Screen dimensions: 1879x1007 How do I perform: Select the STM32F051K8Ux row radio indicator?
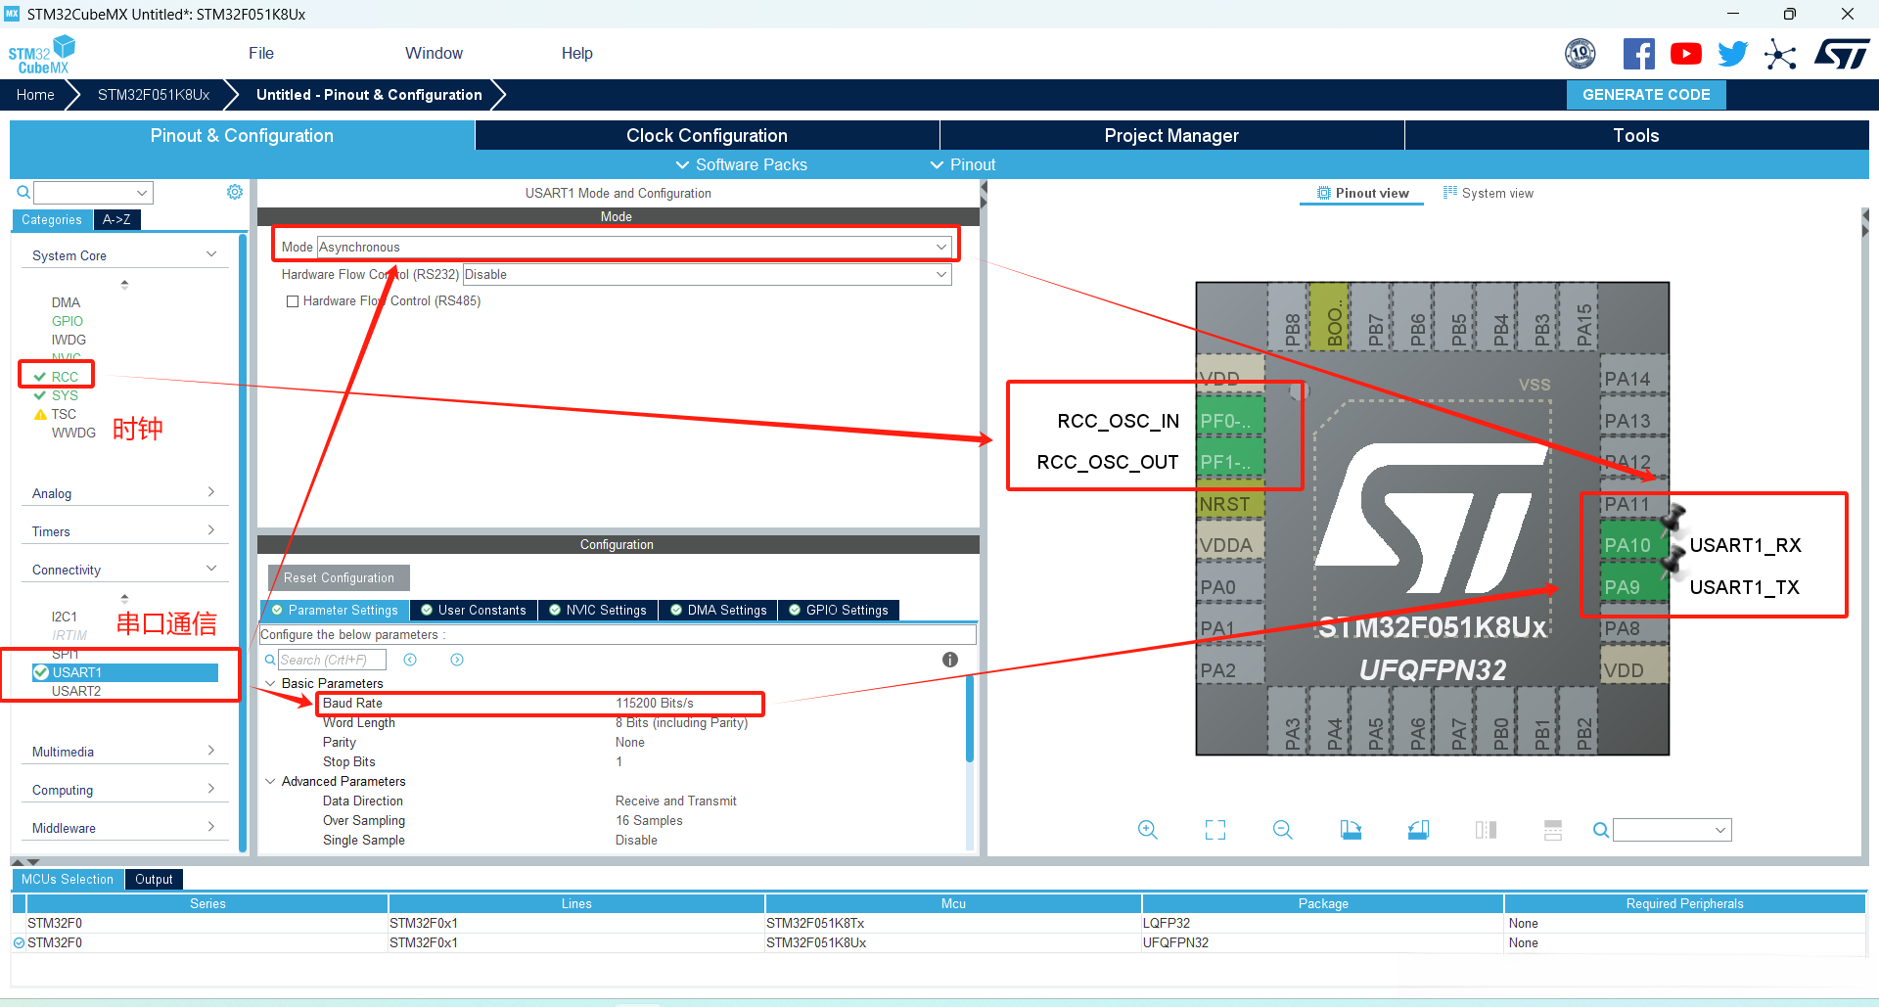coord(19,943)
